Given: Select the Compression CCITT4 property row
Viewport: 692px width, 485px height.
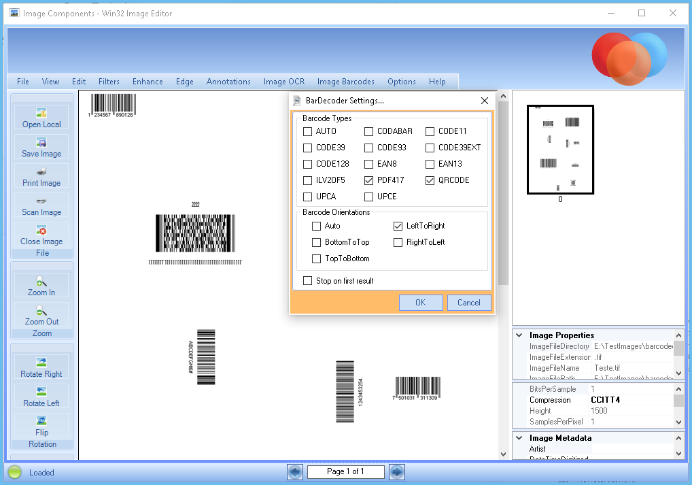Looking at the screenshot, I should [593, 400].
